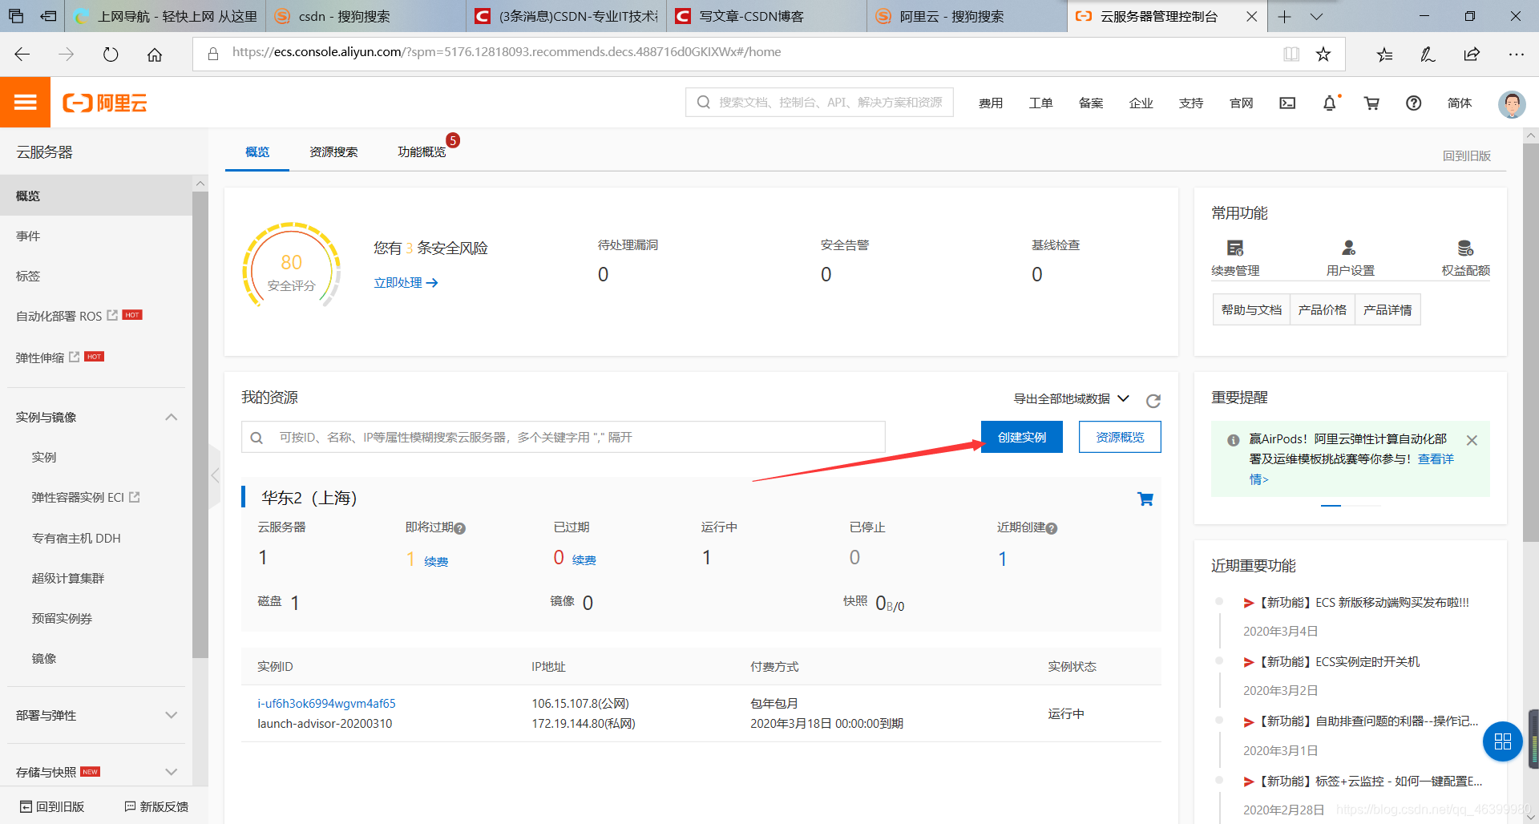Open the notifications bell

pyautogui.click(x=1330, y=103)
